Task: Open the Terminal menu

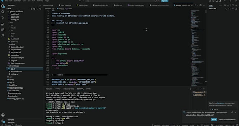Action: [40, 1]
